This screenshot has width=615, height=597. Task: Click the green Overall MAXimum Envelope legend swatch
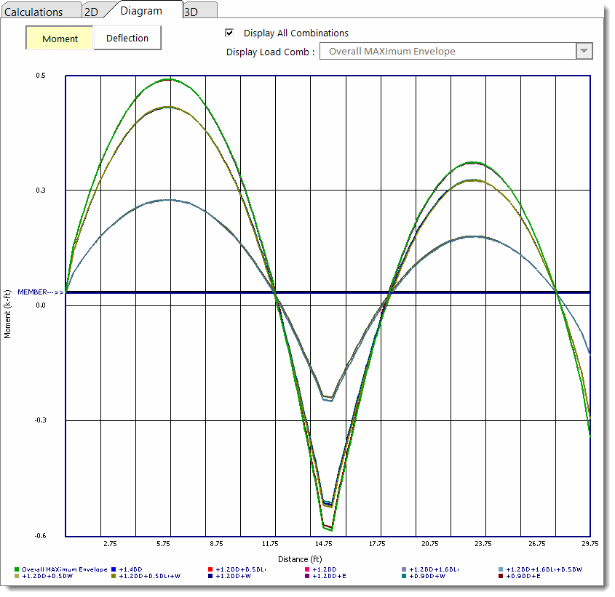(x=16, y=569)
